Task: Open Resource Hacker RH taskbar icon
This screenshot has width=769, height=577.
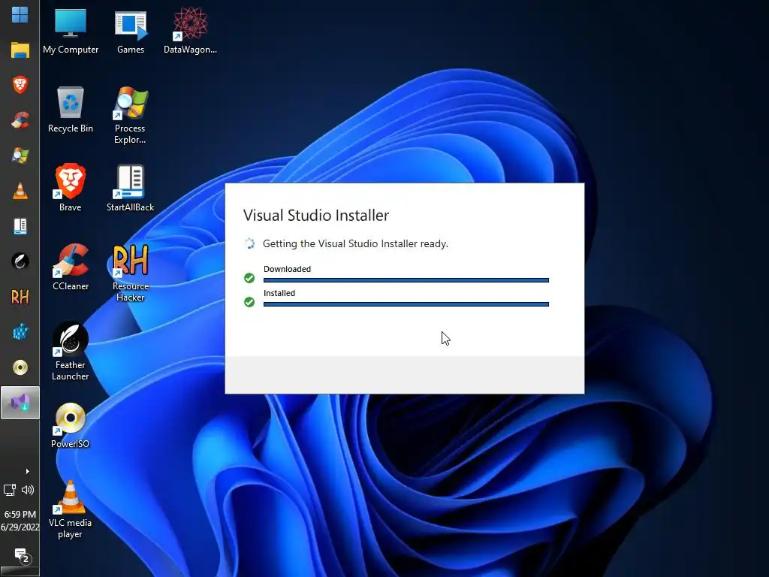Action: click(x=20, y=297)
